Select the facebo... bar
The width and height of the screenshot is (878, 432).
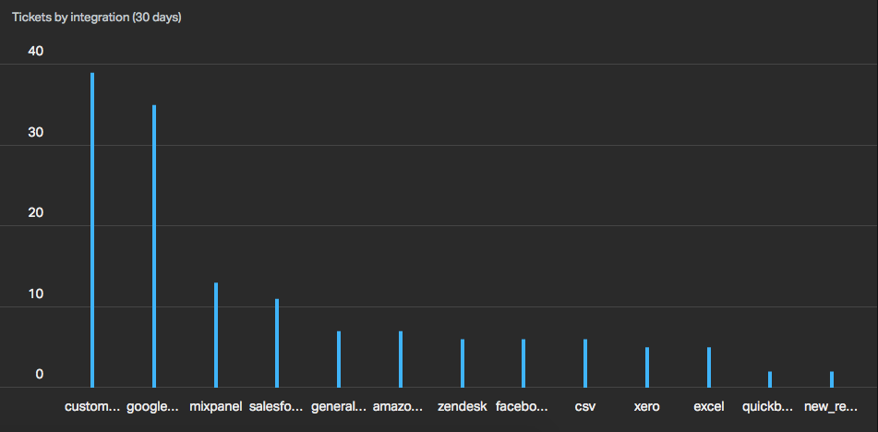523,363
